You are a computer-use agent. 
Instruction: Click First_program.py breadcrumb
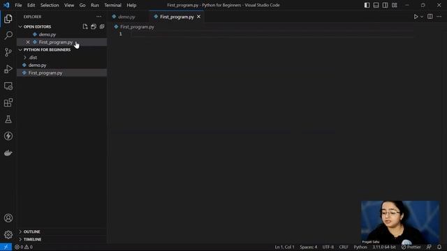click(137, 26)
